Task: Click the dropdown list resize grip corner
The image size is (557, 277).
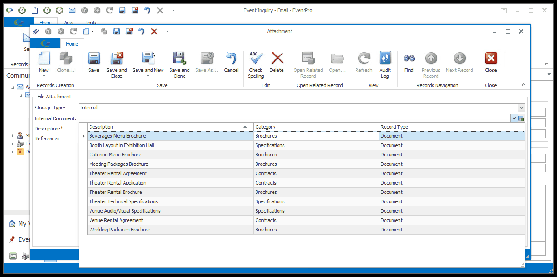Action: coord(522,265)
